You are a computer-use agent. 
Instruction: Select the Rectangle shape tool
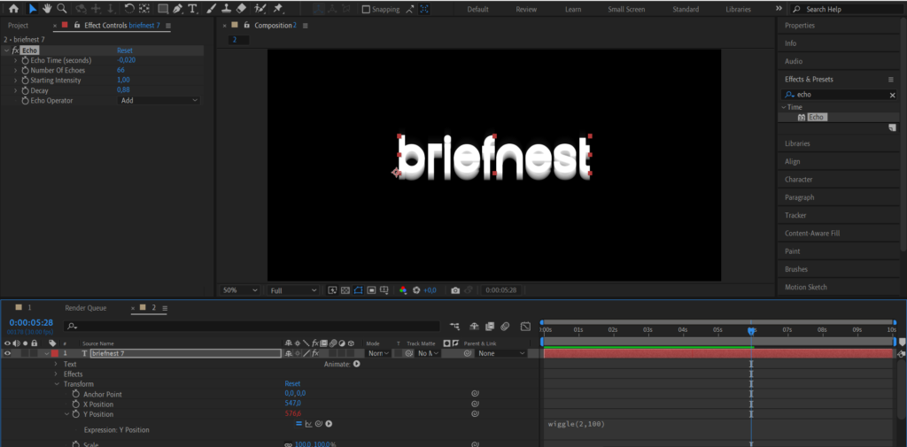[x=163, y=9]
